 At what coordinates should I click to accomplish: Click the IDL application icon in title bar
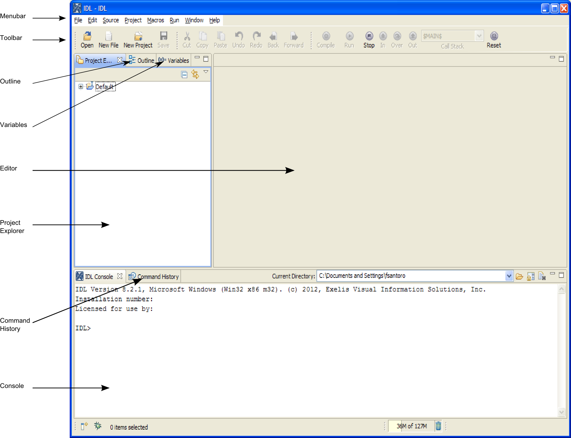pyautogui.click(x=77, y=8)
